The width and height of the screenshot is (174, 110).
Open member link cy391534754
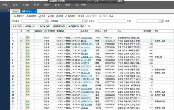point(87,101)
